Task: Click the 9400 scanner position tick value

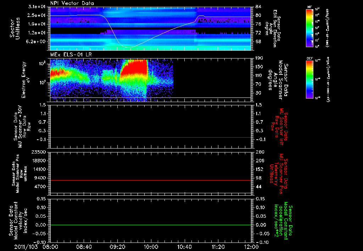Action: point(40,178)
